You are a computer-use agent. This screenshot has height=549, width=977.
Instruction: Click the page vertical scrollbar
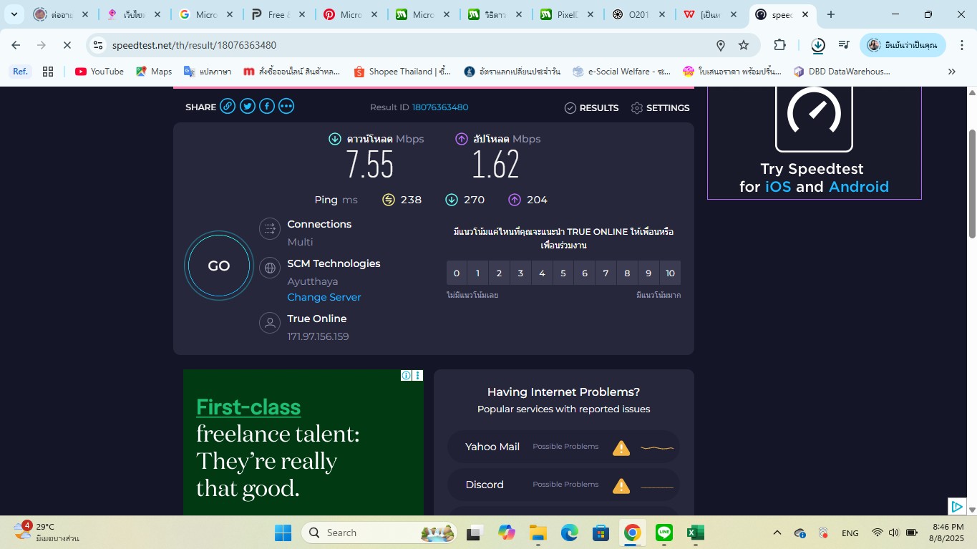point(972,184)
